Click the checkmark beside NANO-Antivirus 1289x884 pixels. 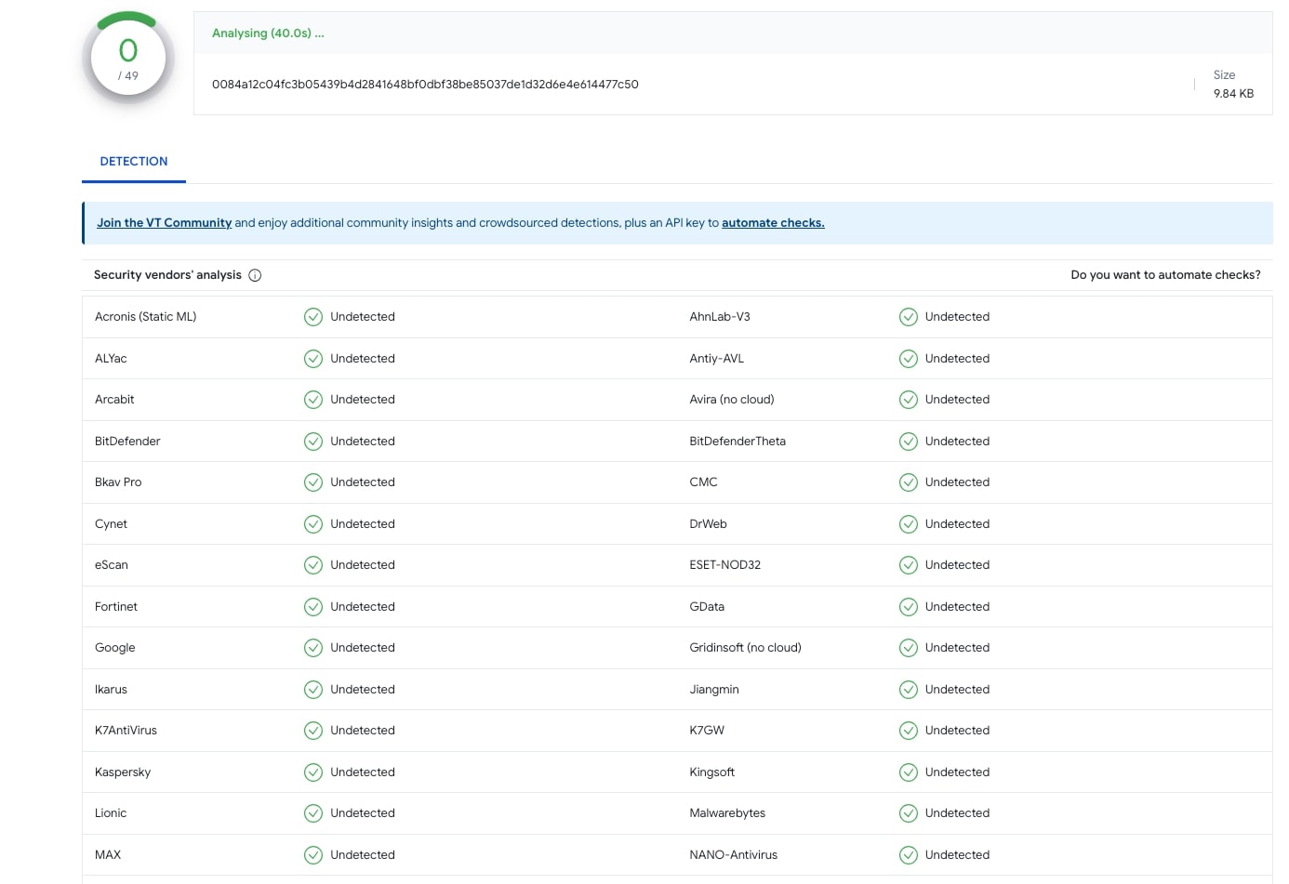click(908, 854)
